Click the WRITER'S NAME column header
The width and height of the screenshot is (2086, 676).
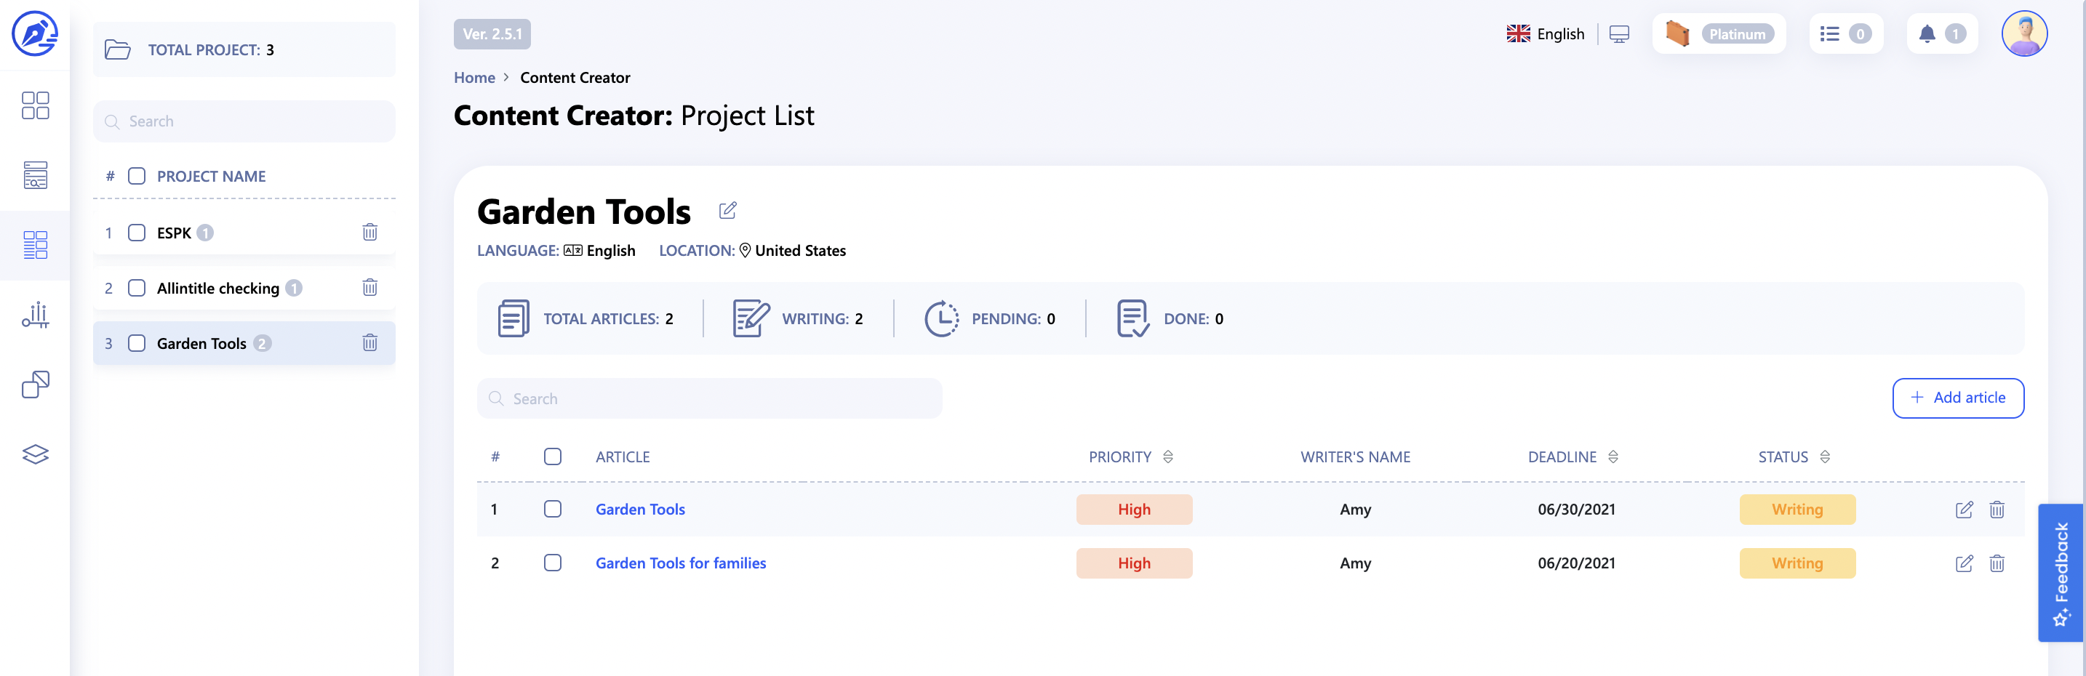pyautogui.click(x=1355, y=456)
